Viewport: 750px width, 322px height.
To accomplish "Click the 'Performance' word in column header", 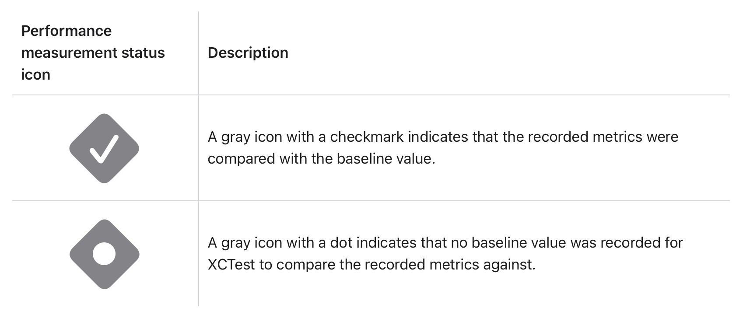I will click(67, 31).
